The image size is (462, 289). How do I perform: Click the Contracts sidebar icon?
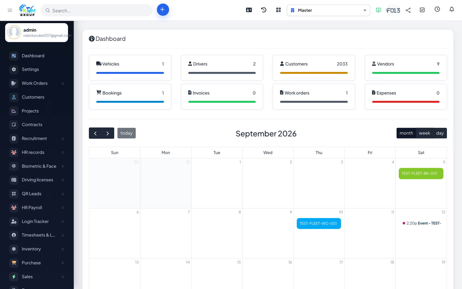tap(14, 125)
